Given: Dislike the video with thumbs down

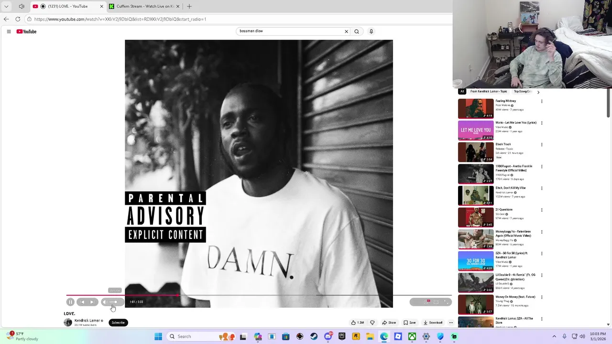Looking at the screenshot, I should point(372,322).
